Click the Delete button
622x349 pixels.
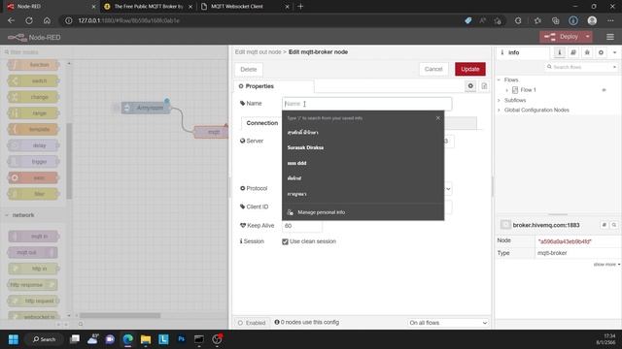249,69
